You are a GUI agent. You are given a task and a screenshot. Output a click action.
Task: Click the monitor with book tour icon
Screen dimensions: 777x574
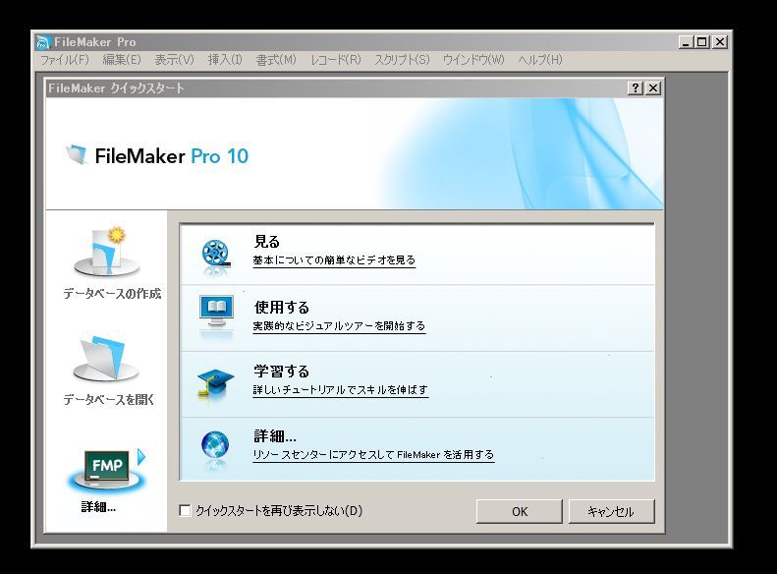pyautogui.click(x=216, y=314)
